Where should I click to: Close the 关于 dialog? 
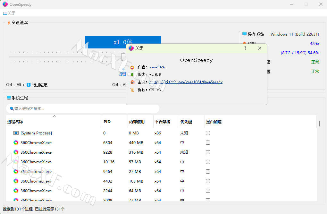[x=260, y=48]
